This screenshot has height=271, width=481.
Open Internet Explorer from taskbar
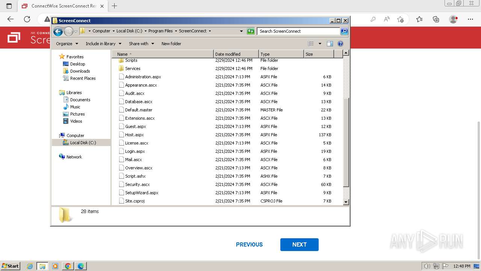pyautogui.click(x=30, y=266)
